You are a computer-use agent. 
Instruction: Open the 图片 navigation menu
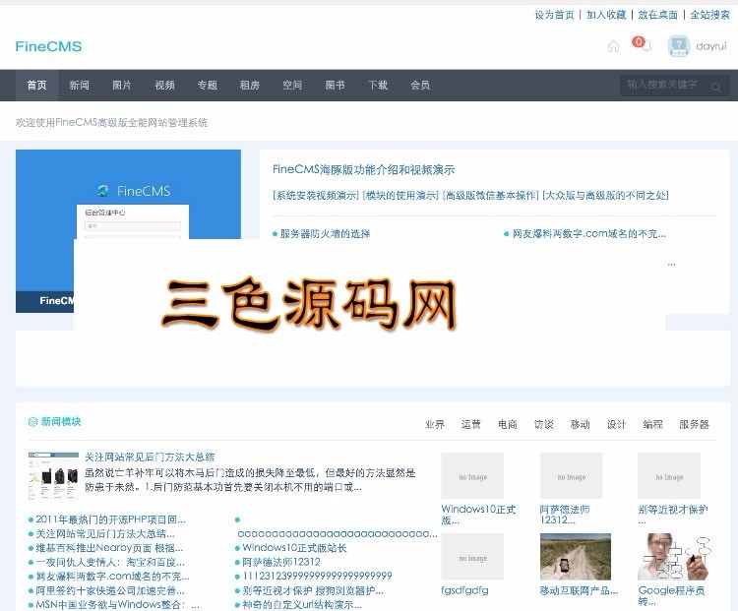[x=122, y=86]
